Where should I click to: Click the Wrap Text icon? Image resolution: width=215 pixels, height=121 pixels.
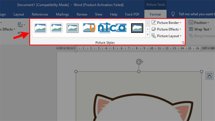(x=191, y=29)
